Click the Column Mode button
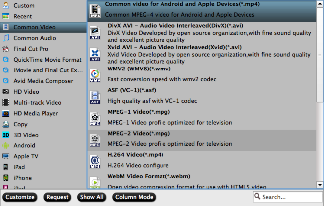 pyautogui.click(x=134, y=197)
